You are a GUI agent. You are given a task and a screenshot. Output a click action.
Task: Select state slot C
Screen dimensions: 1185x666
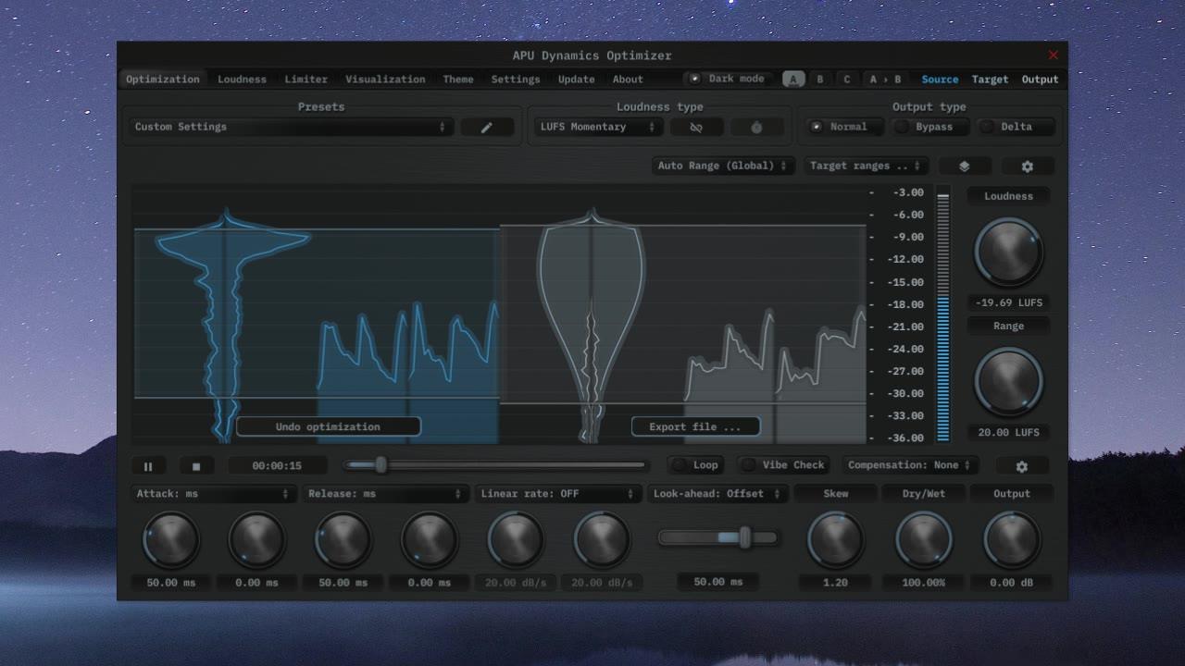(846, 80)
